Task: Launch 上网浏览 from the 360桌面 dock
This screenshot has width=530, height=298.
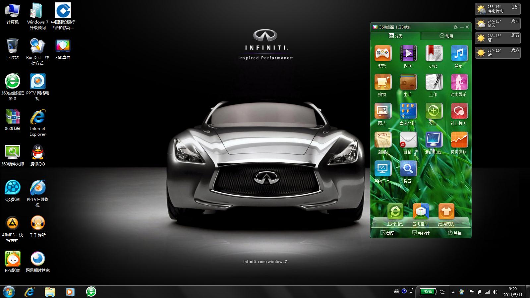Action: (x=395, y=211)
